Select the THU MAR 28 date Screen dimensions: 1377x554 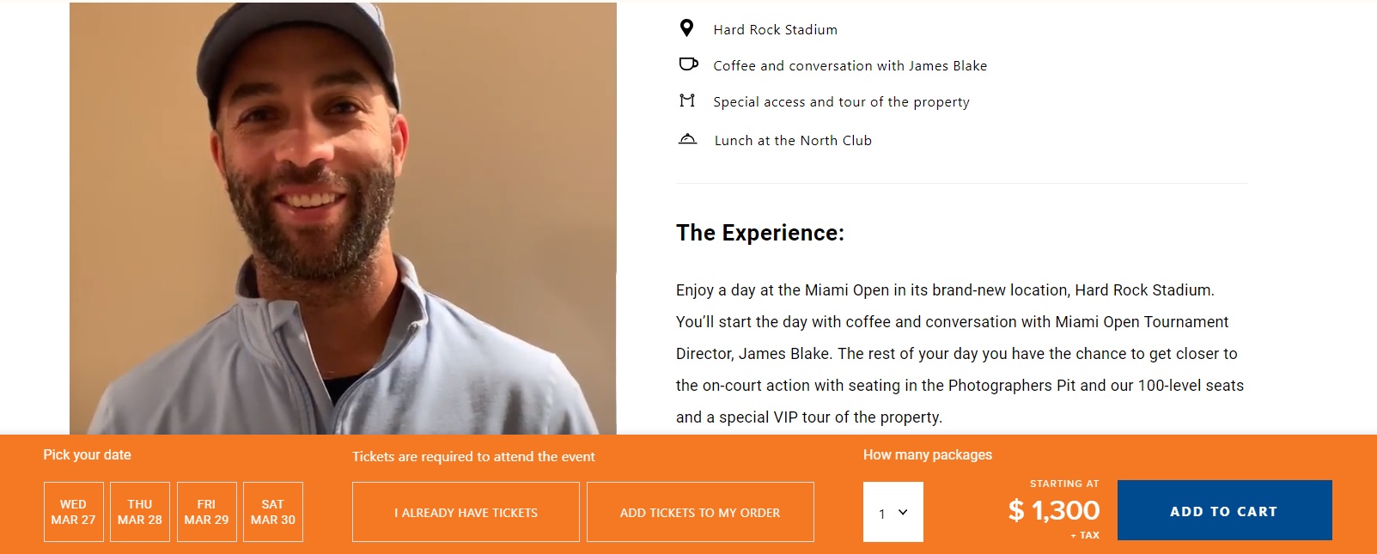click(140, 512)
